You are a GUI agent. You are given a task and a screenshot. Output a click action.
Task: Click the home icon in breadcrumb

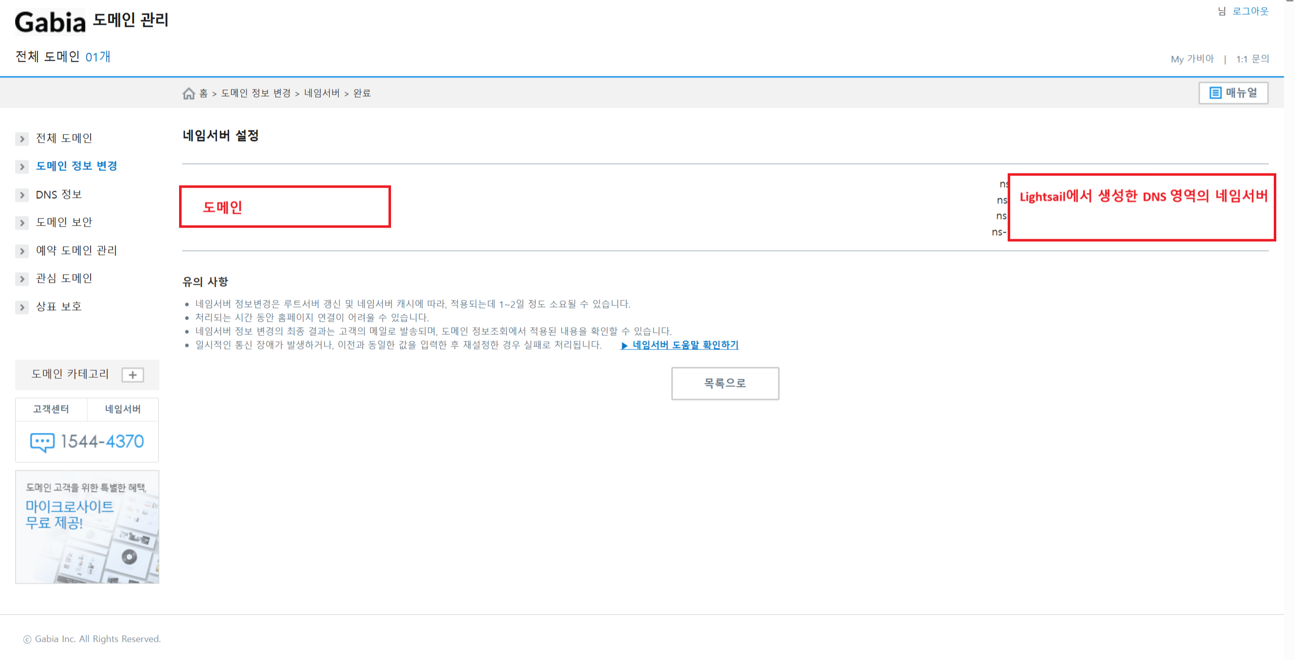pos(189,94)
